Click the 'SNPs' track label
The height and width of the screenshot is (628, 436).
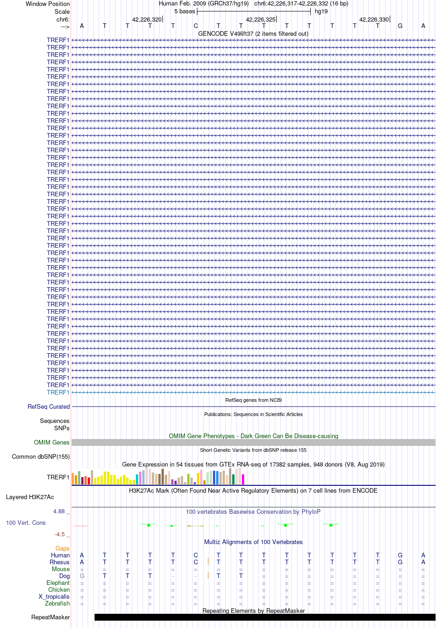(x=61, y=428)
